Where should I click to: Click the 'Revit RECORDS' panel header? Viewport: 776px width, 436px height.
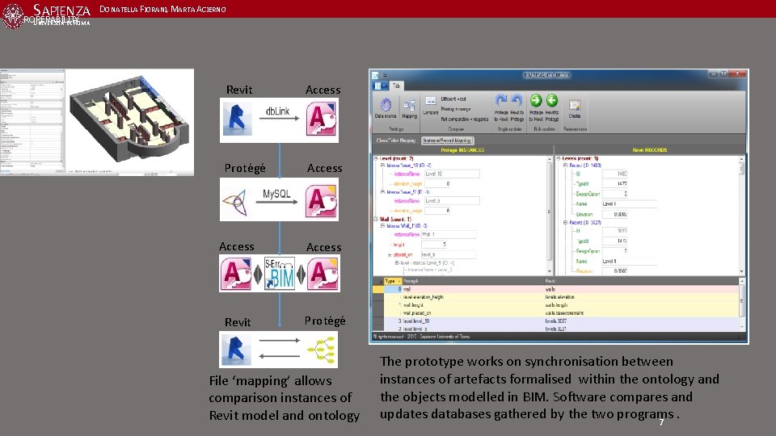click(649, 150)
